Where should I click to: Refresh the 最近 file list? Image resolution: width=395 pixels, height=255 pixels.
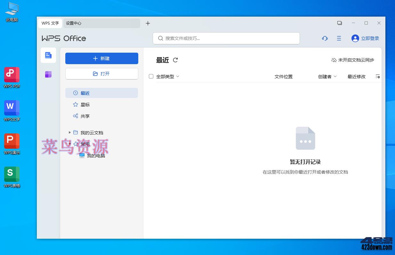point(175,60)
